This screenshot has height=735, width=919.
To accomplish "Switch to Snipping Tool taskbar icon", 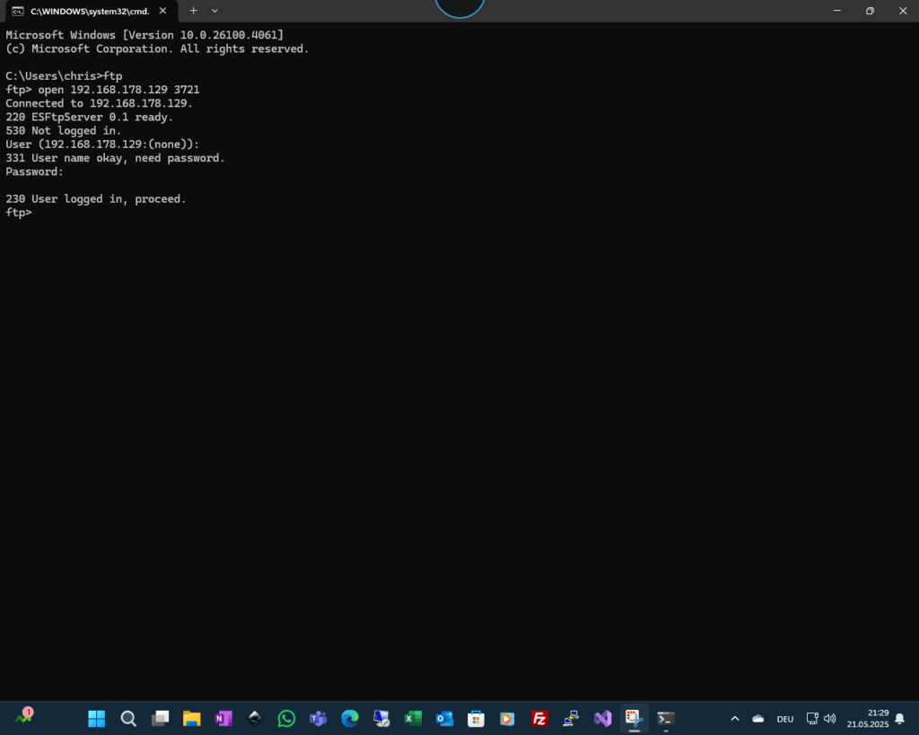I will click(635, 719).
